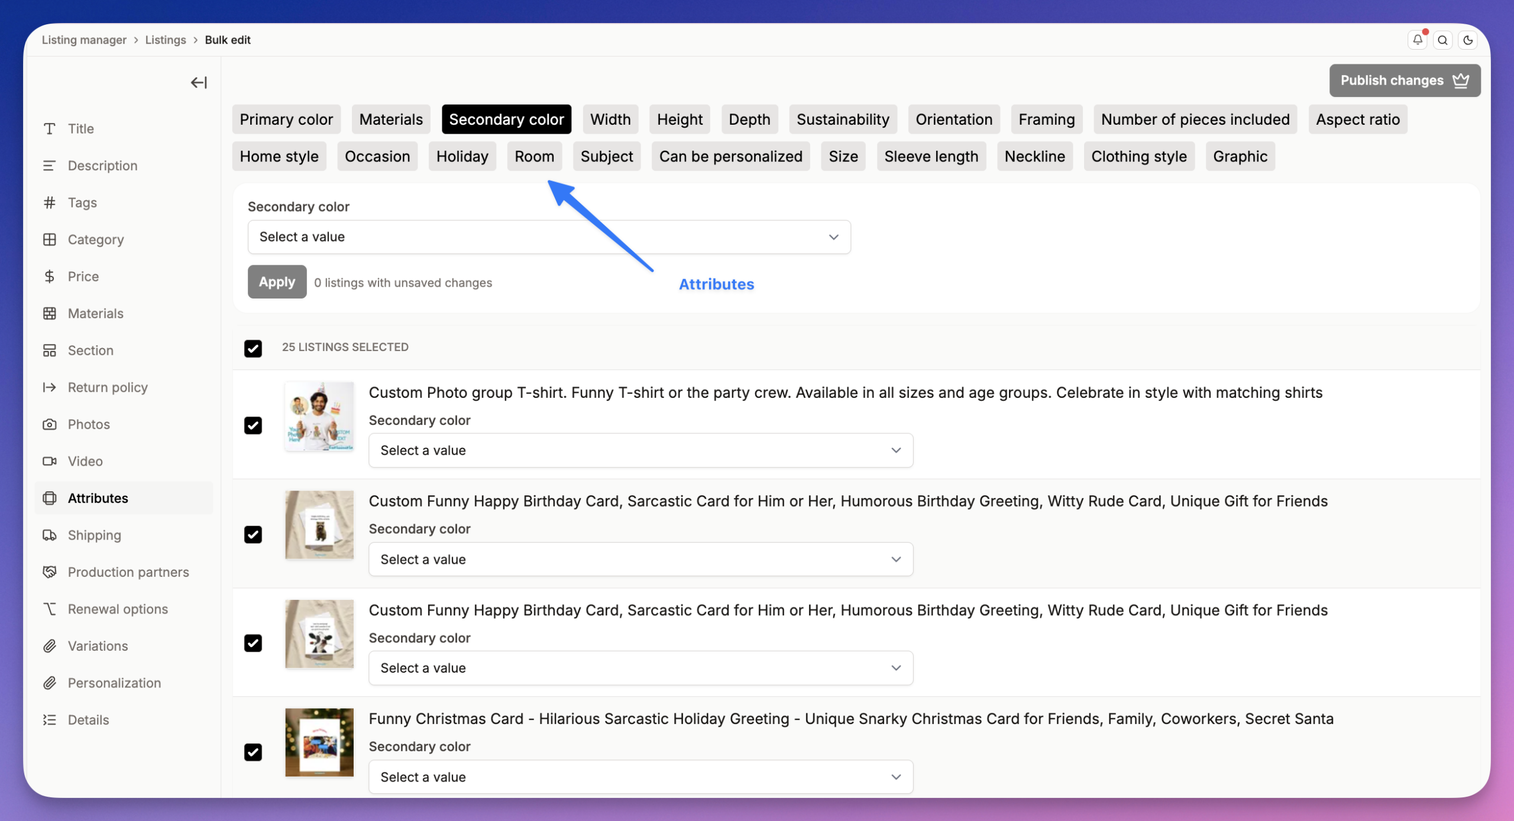The width and height of the screenshot is (1514, 821).
Task: Switch to the Aspect ratio attribute tab
Action: pos(1358,119)
